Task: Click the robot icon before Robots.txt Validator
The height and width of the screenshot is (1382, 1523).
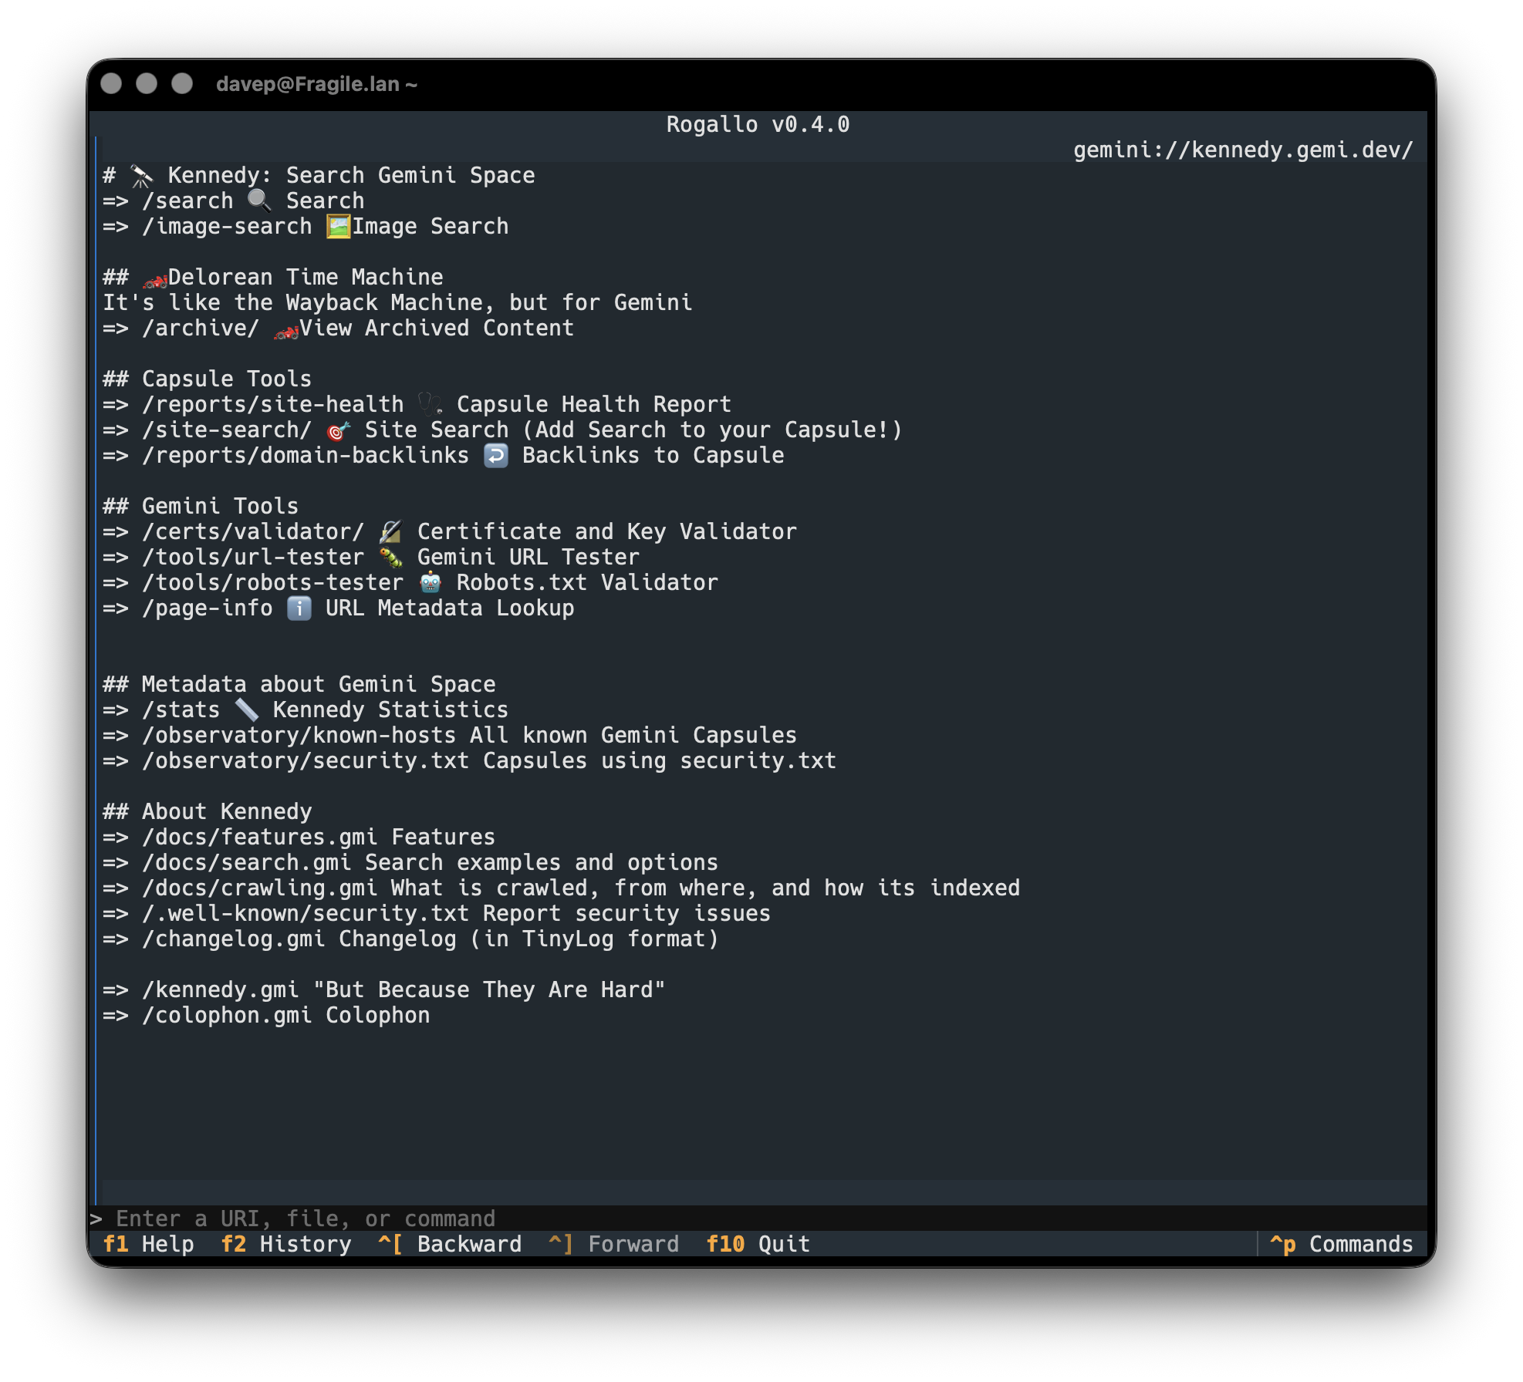Action: pyautogui.click(x=430, y=583)
